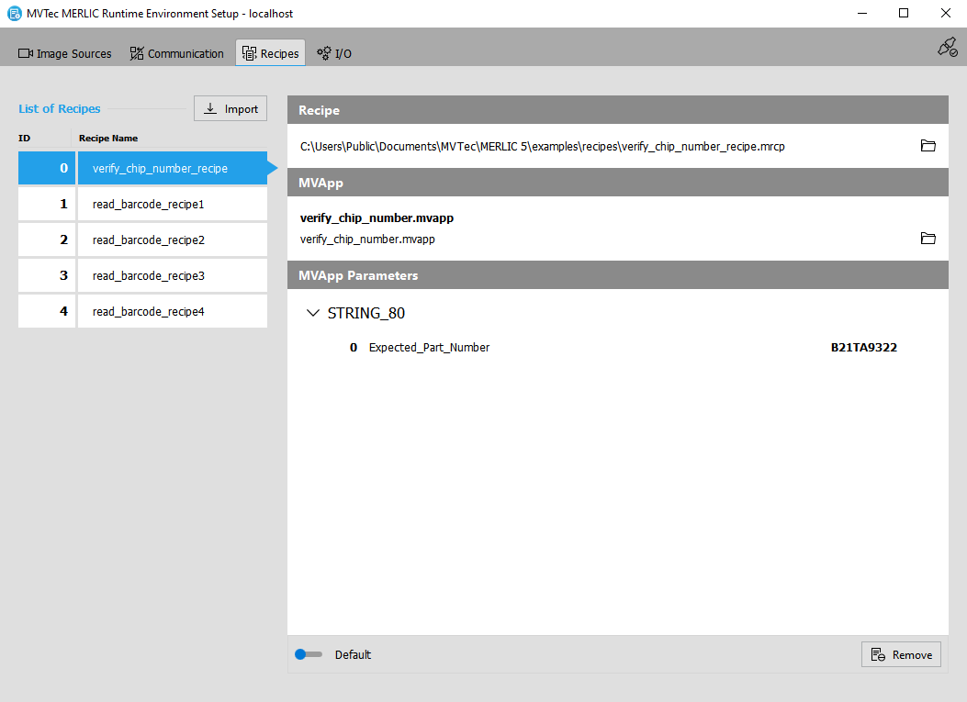Click the recipe file path text

[x=542, y=146]
